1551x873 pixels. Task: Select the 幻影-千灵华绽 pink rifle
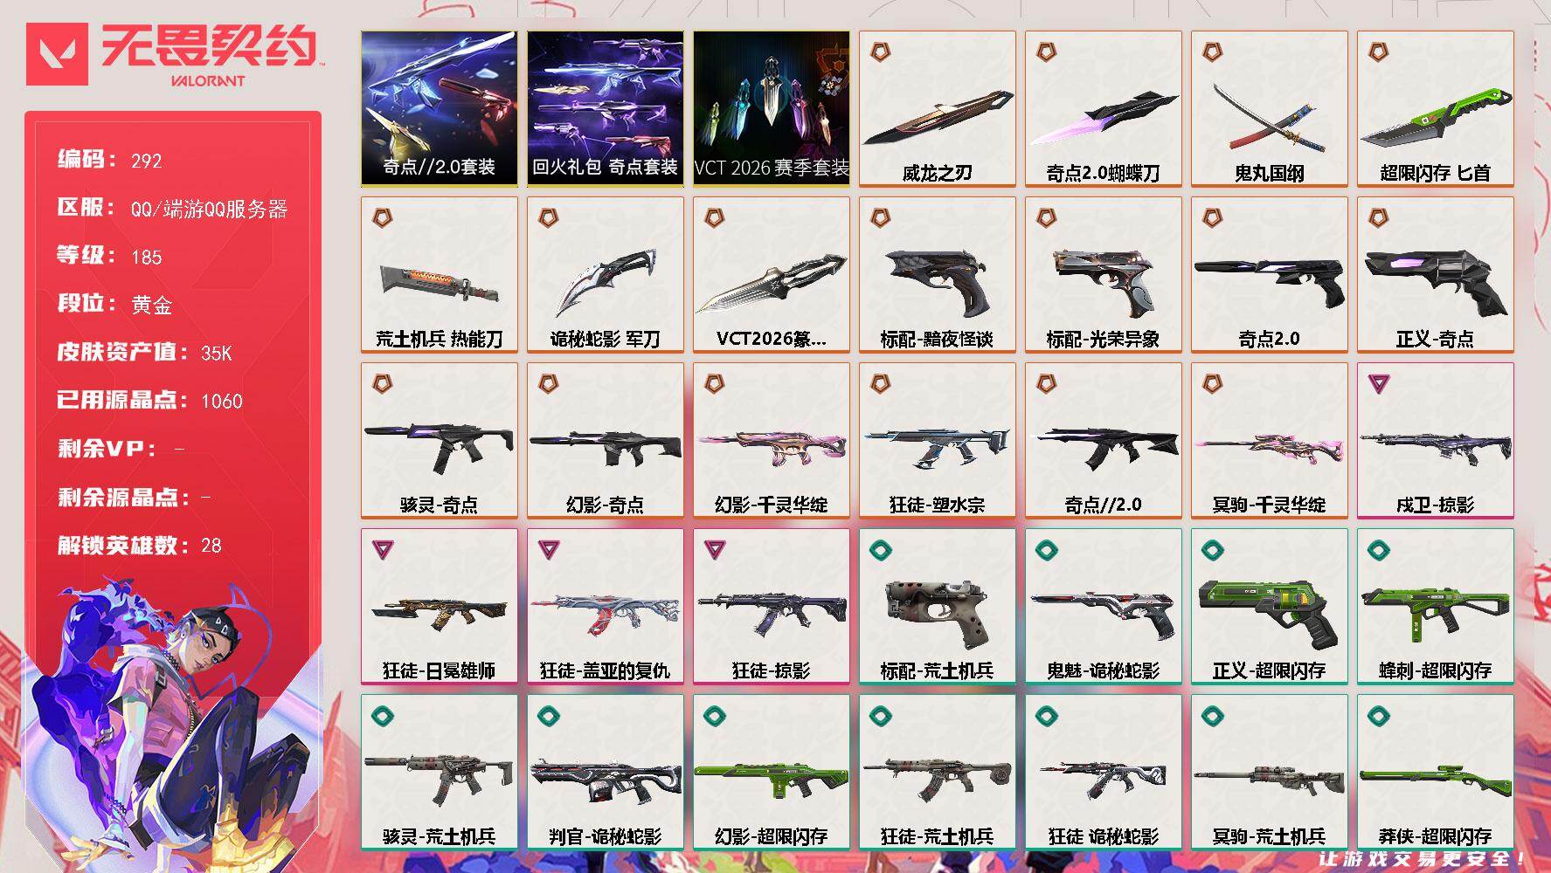pos(772,441)
